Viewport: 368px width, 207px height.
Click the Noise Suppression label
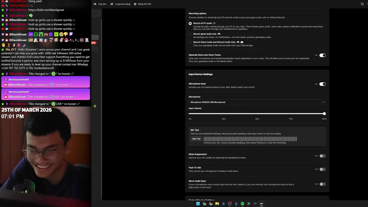198,154
